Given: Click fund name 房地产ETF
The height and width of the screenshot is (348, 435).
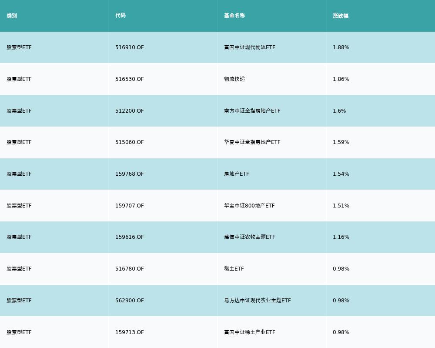Looking at the screenshot, I should point(237,174).
